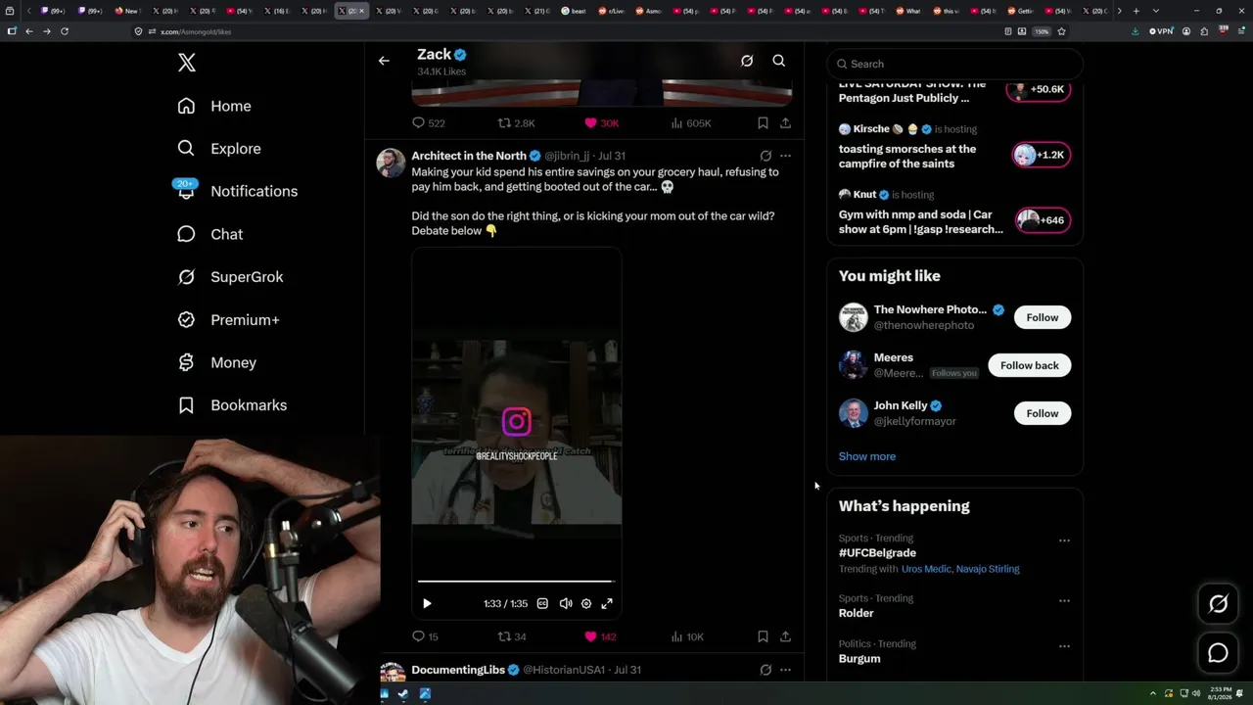The height and width of the screenshot is (705, 1253).
Task: Click the search icon in Zack's profile header
Action: click(x=779, y=61)
